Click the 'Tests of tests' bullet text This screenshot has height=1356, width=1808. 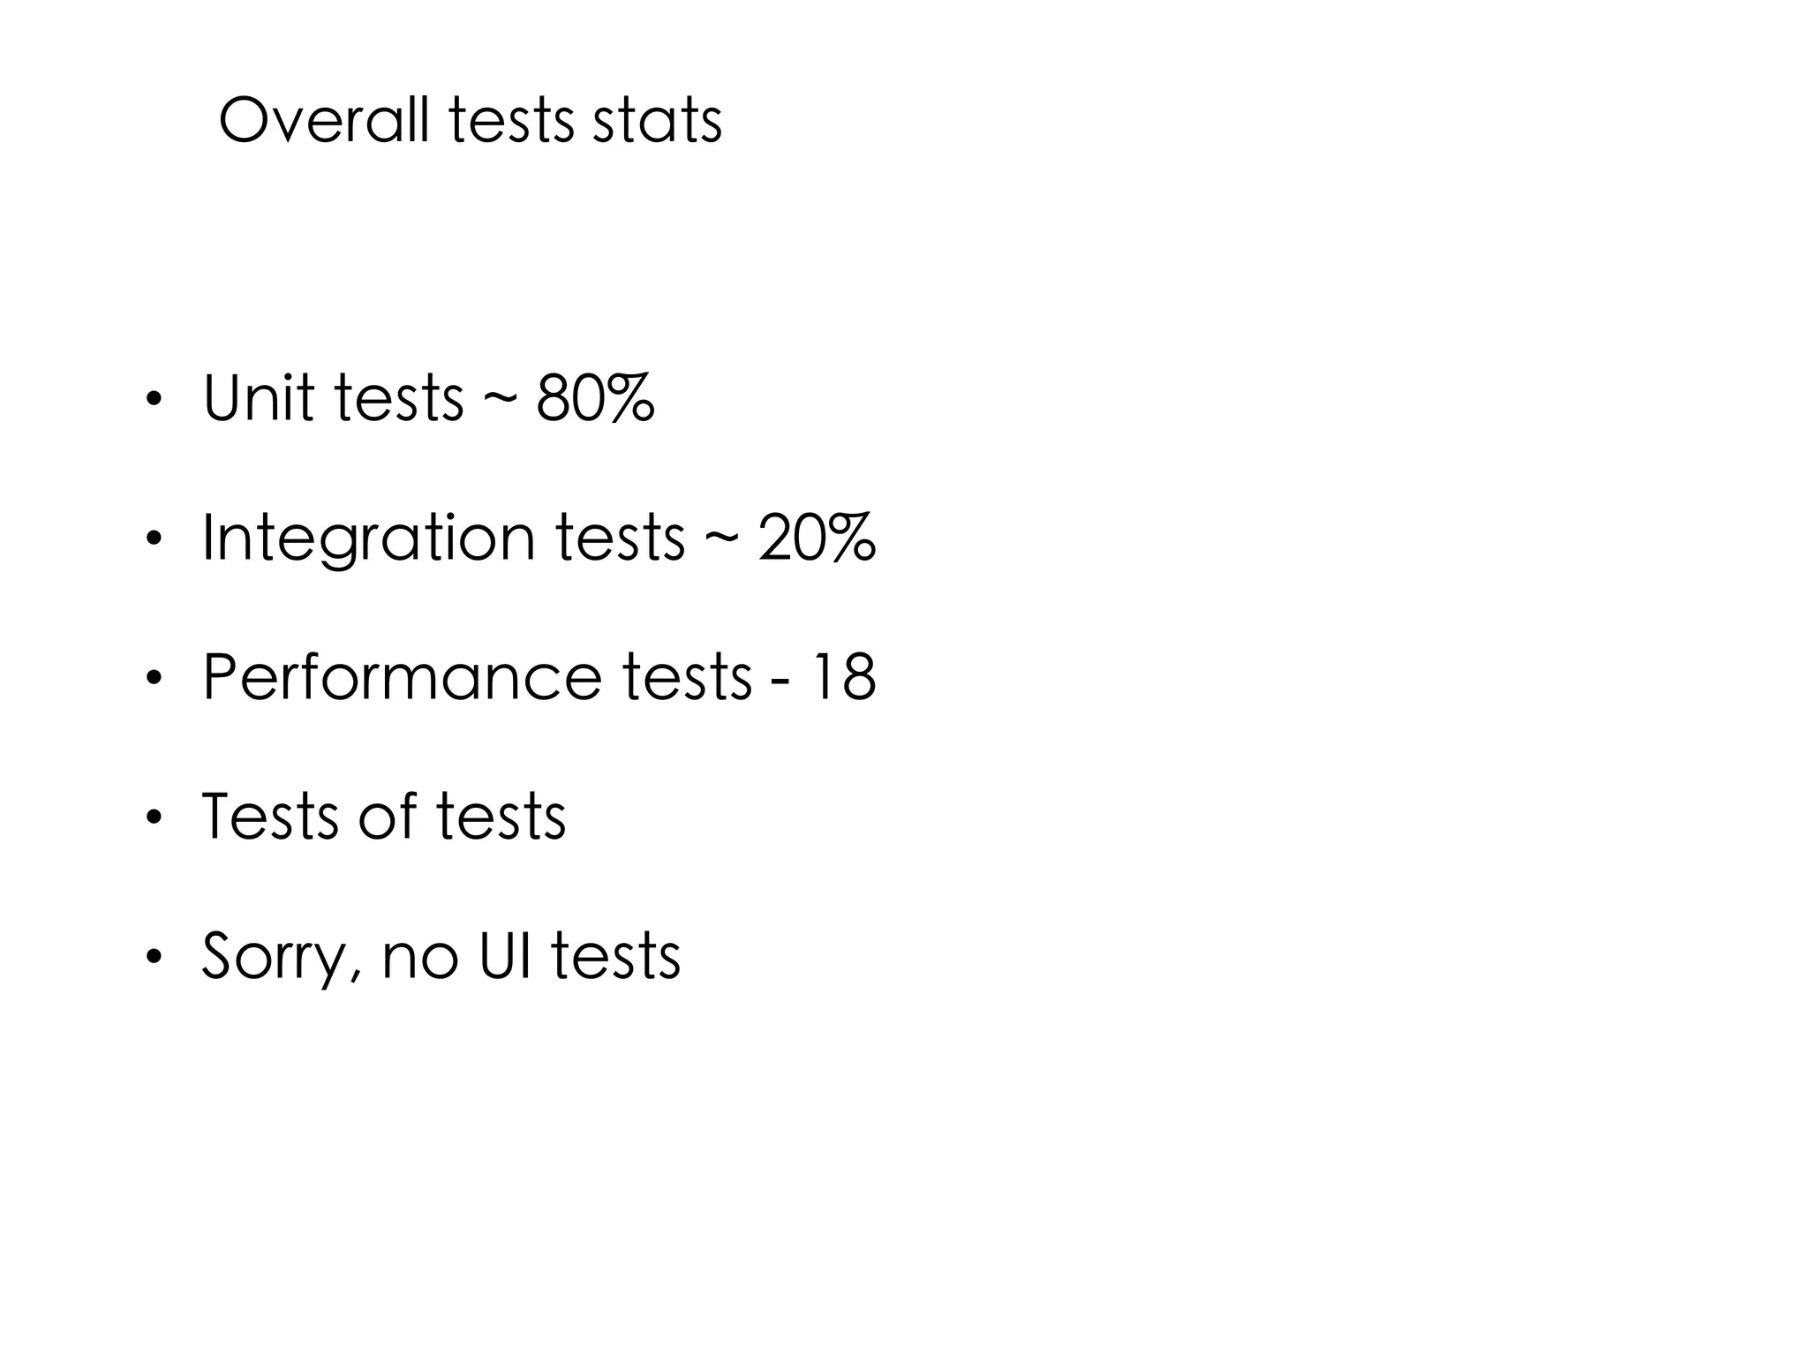tap(384, 816)
